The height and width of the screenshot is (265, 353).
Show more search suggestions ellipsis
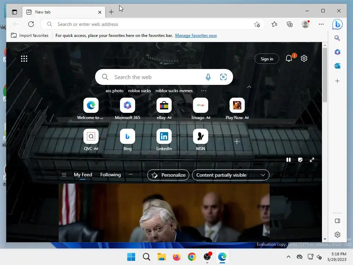point(204,91)
